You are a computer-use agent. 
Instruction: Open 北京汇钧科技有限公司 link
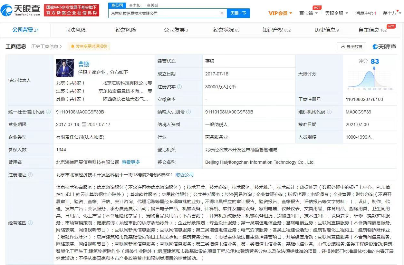[x=127, y=83]
